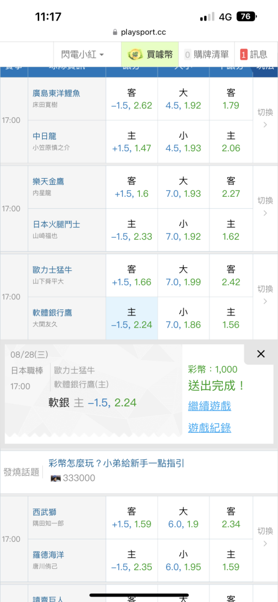Expand 切換 for 樂天金鷹 game
The width and height of the screenshot is (278, 602).
point(265,208)
